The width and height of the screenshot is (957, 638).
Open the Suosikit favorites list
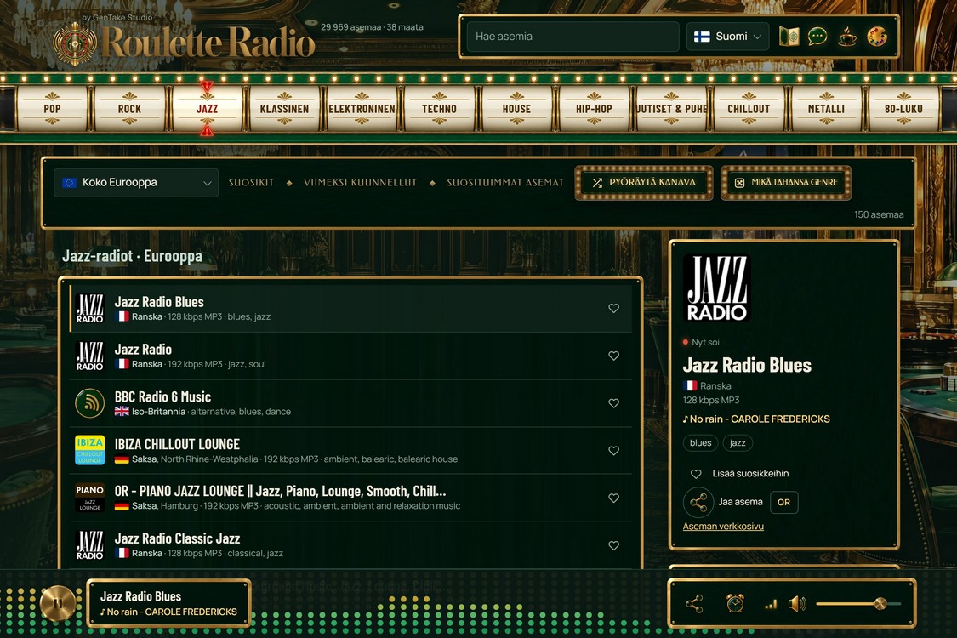[x=251, y=183]
